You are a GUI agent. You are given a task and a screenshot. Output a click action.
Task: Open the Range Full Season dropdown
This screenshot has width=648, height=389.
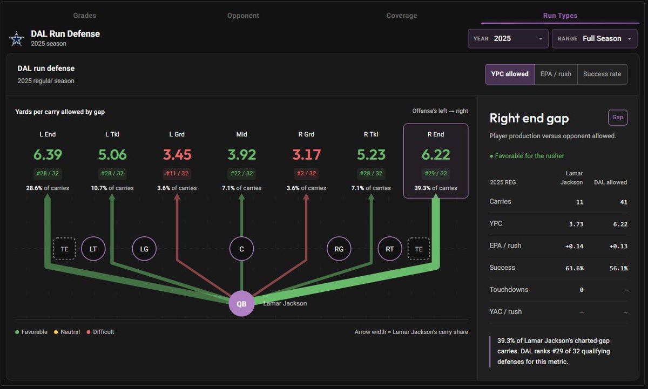595,39
